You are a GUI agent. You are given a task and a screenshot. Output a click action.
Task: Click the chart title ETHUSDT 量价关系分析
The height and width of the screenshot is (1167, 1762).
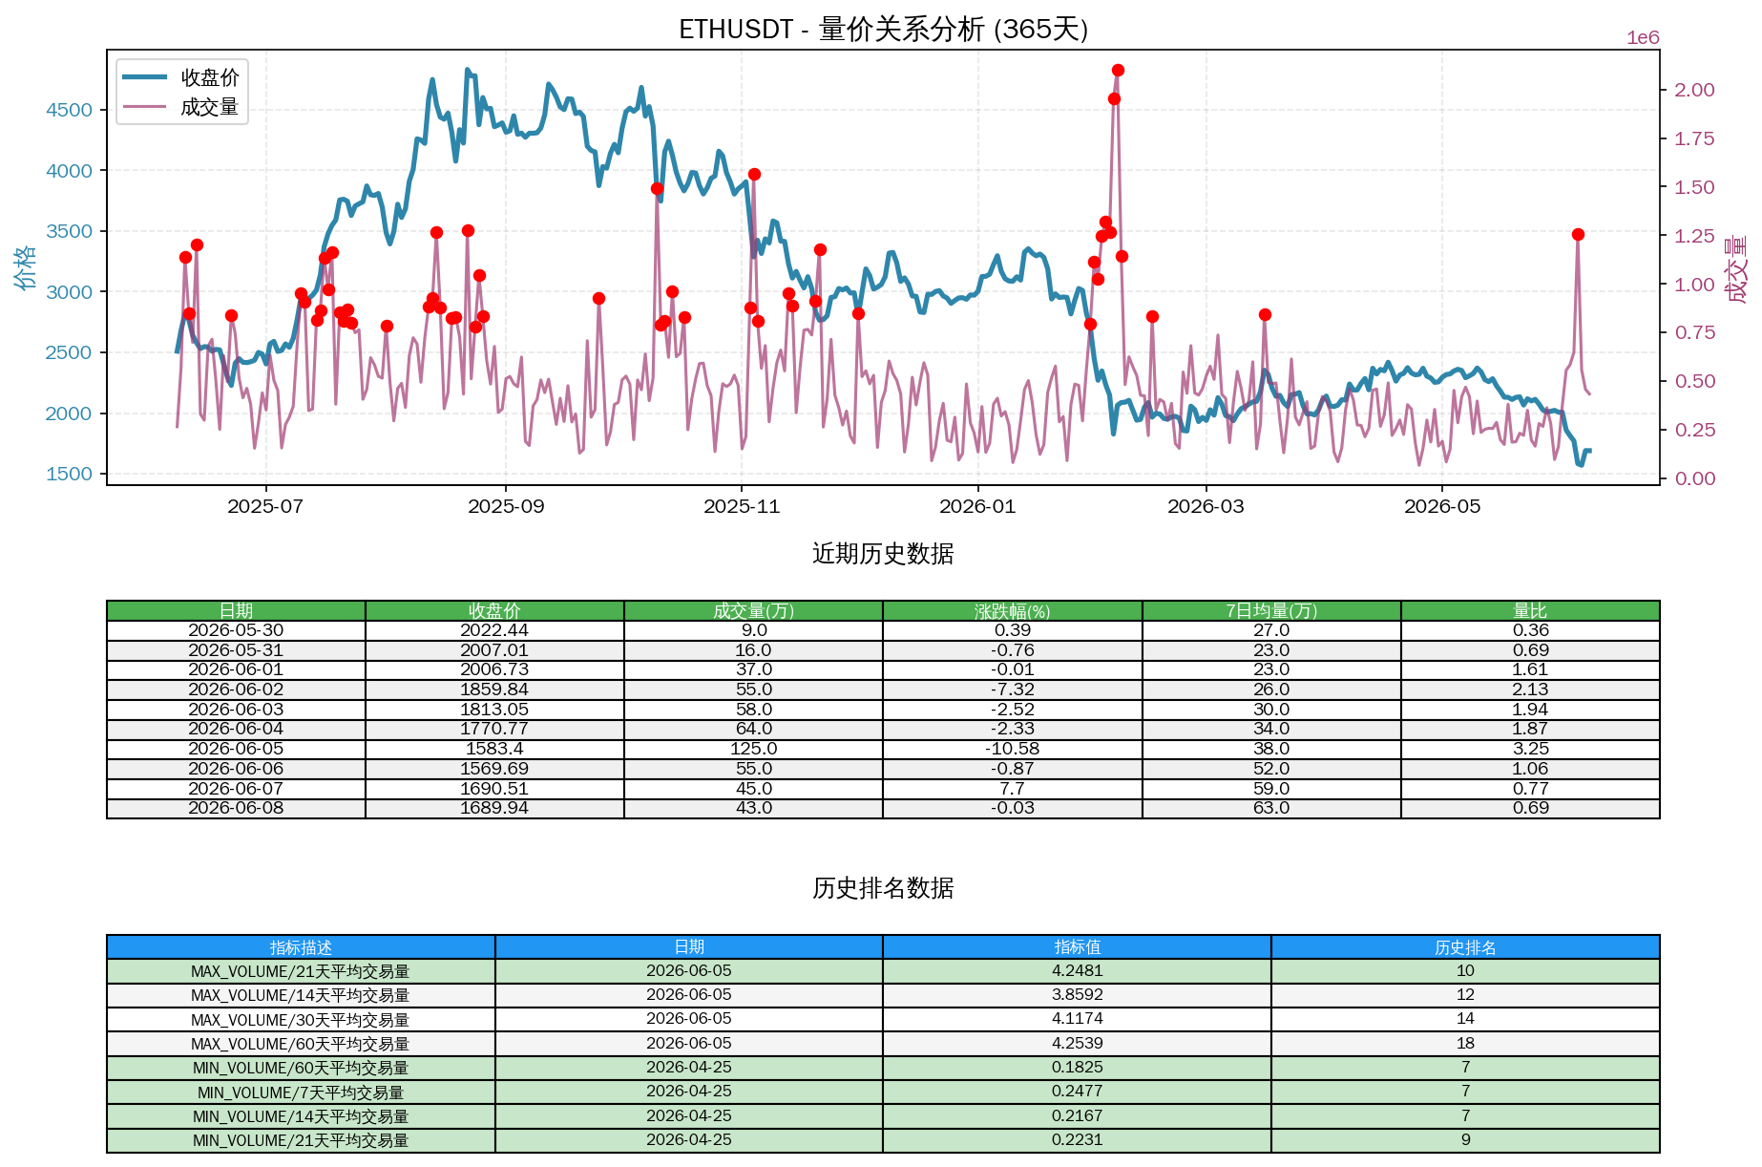coord(883,29)
